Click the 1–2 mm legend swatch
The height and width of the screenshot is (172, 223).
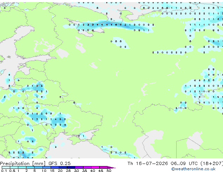pos(22,167)
